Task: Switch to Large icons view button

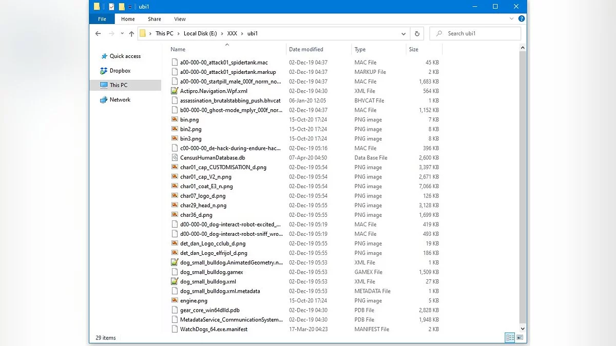Action: (519, 338)
